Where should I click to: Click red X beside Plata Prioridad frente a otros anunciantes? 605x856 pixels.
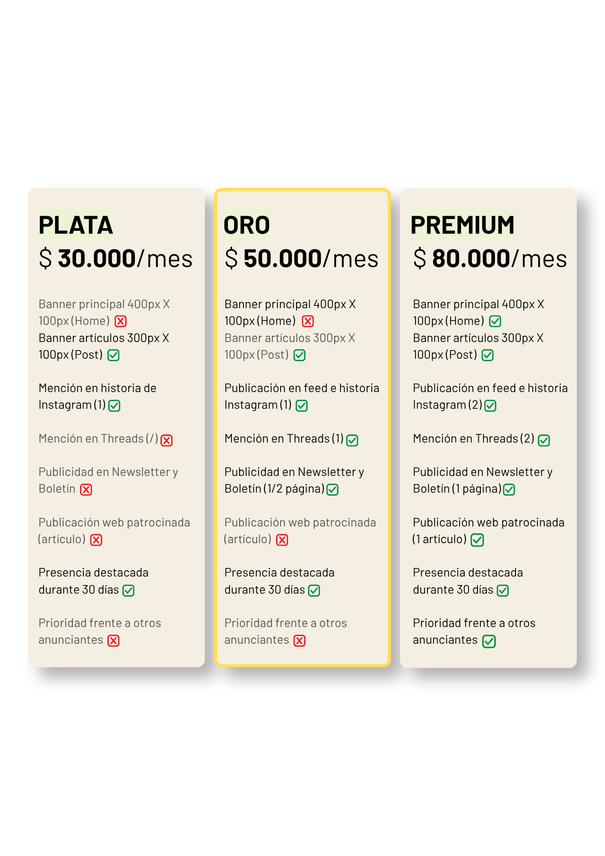click(113, 641)
